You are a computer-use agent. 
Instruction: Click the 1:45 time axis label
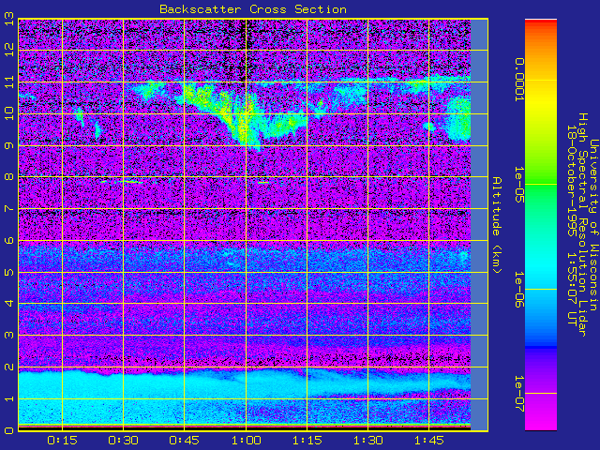pos(429,441)
